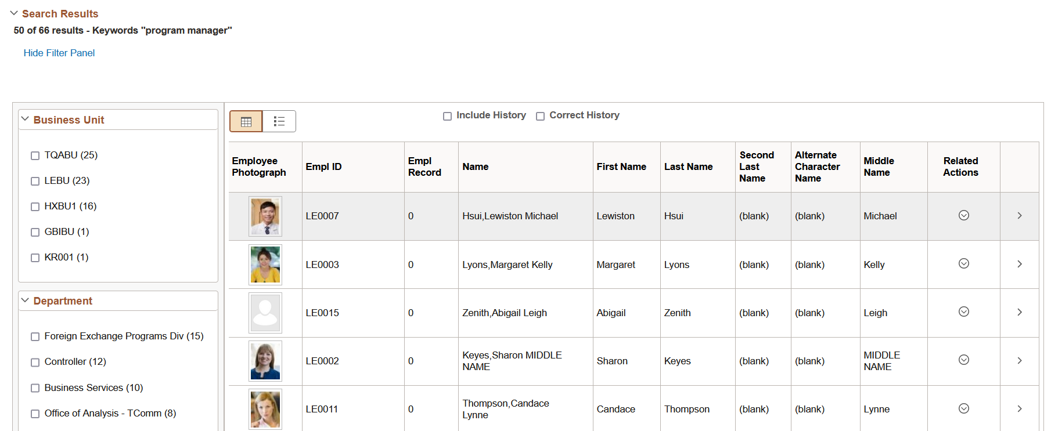The width and height of the screenshot is (1051, 431).
Task: Sort by Last Name column header
Action: [688, 166]
